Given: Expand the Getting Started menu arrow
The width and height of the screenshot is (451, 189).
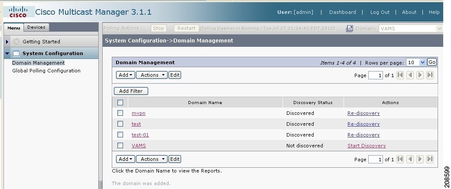Looking at the screenshot, I should click(x=7, y=42).
